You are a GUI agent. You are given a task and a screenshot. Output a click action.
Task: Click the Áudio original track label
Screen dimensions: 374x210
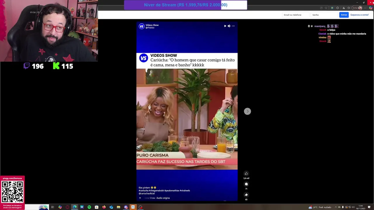(x=163, y=198)
